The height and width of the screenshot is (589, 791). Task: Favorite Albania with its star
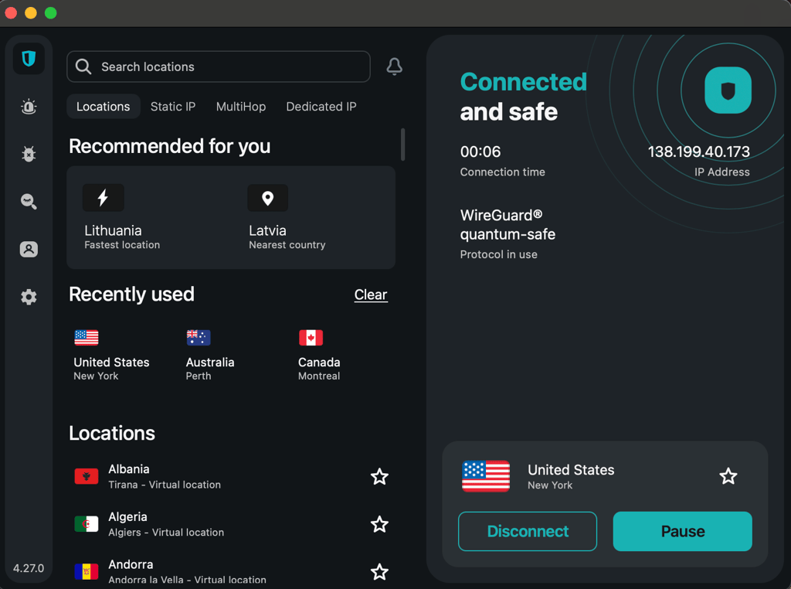379,476
